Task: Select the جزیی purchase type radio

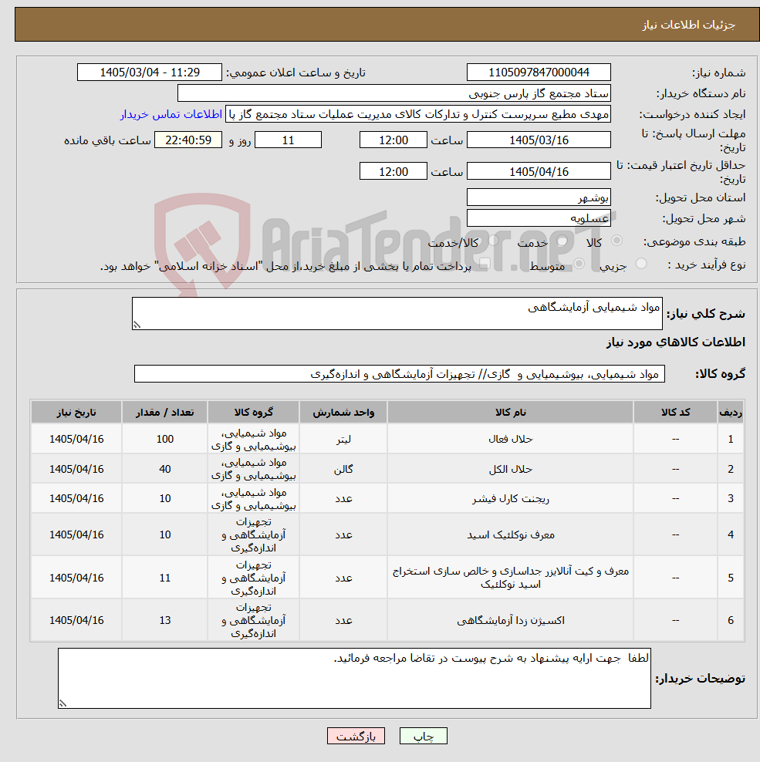Action: click(641, 264)
